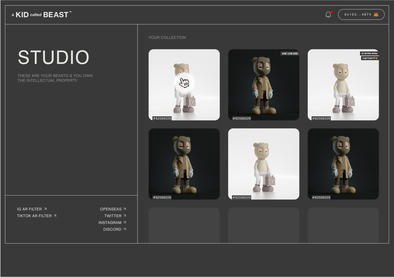The image size is (394, 277).
Task: Visit the TWITTER link
Action: pyautogui.click(x=113, y=216)
